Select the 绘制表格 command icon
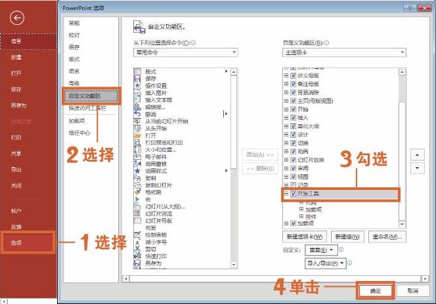Image resolution: width=436 pixels, height=304 pixels. 137,235
